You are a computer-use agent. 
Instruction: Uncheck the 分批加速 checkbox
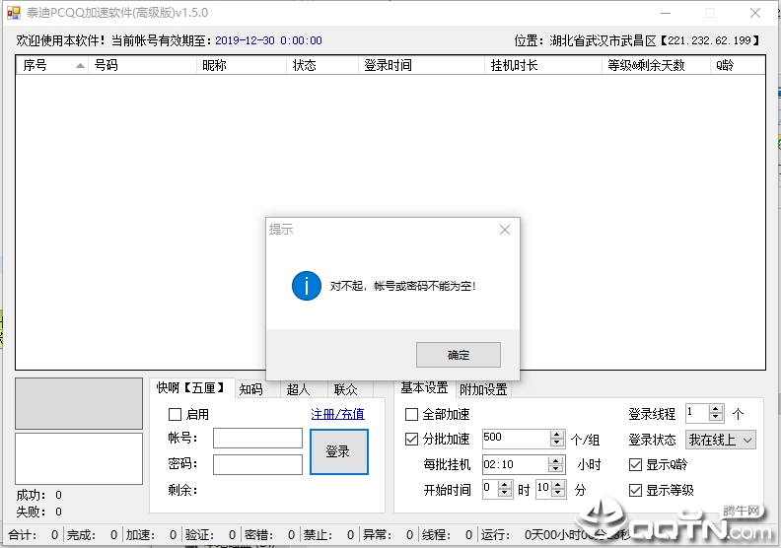411,439
